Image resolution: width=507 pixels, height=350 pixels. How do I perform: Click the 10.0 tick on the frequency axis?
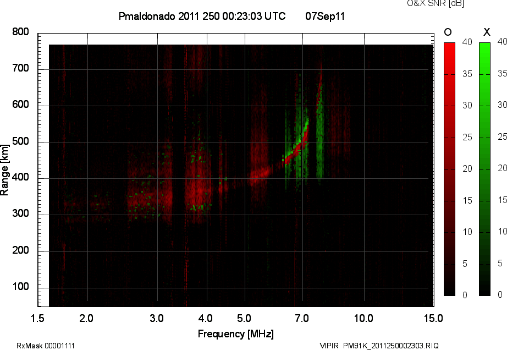click(363, 318)
